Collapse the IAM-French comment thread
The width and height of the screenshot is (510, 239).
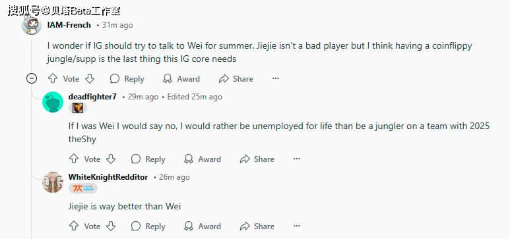(x=32, y=78)
